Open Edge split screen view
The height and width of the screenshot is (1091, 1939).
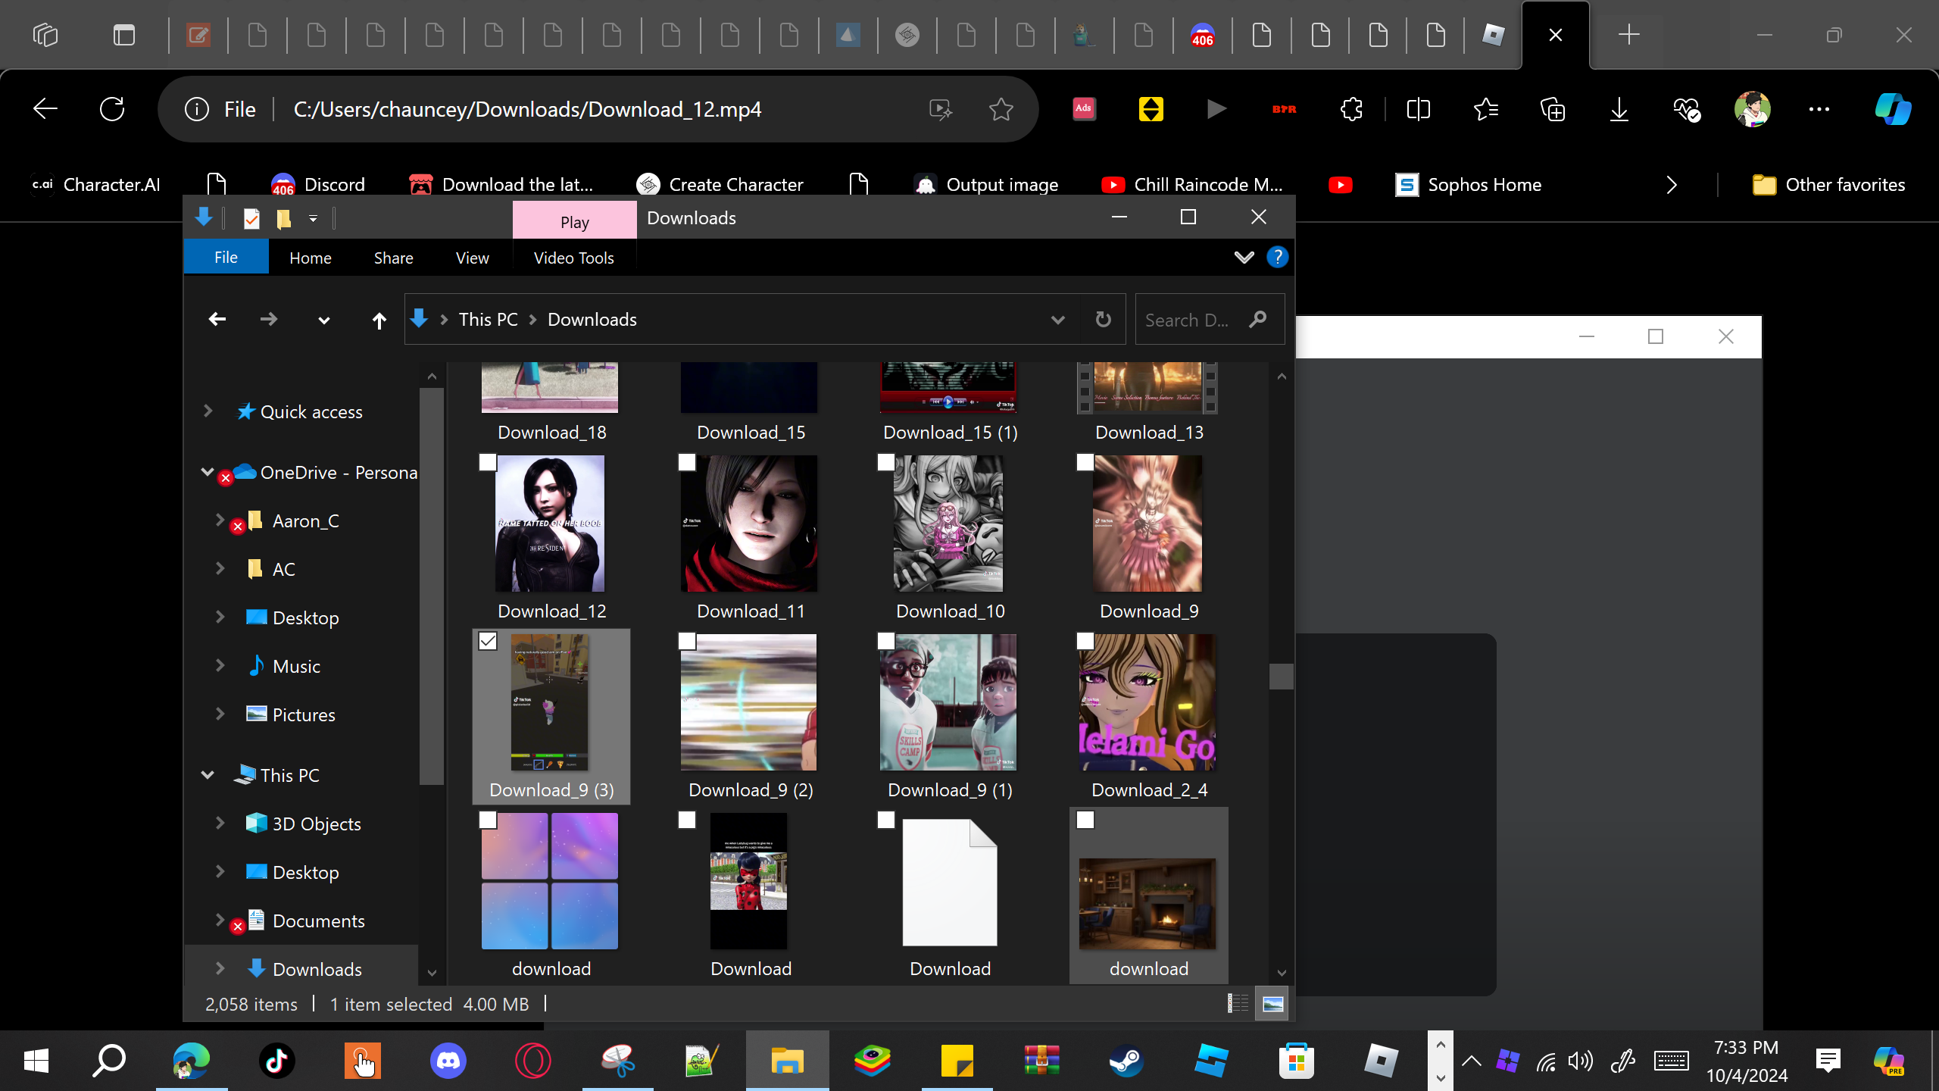1418,109
